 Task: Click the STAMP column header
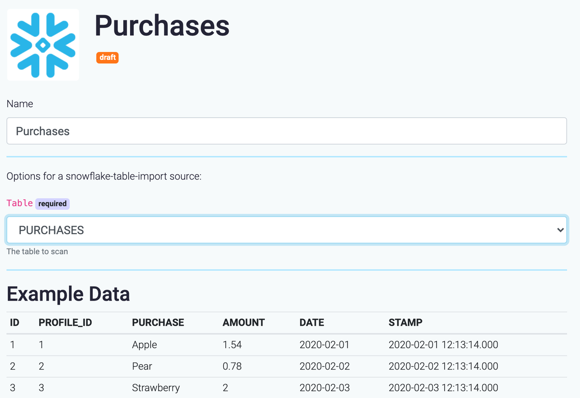tap(406, 323)
